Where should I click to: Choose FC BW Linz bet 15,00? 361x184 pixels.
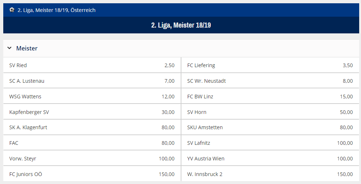coord(270,96)
